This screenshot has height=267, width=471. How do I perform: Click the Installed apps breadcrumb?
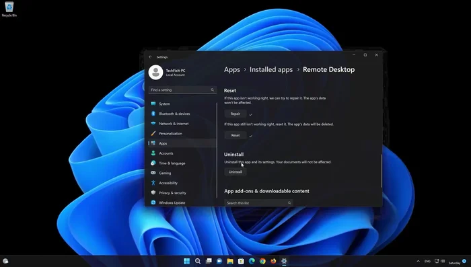(x=271, y=70)
